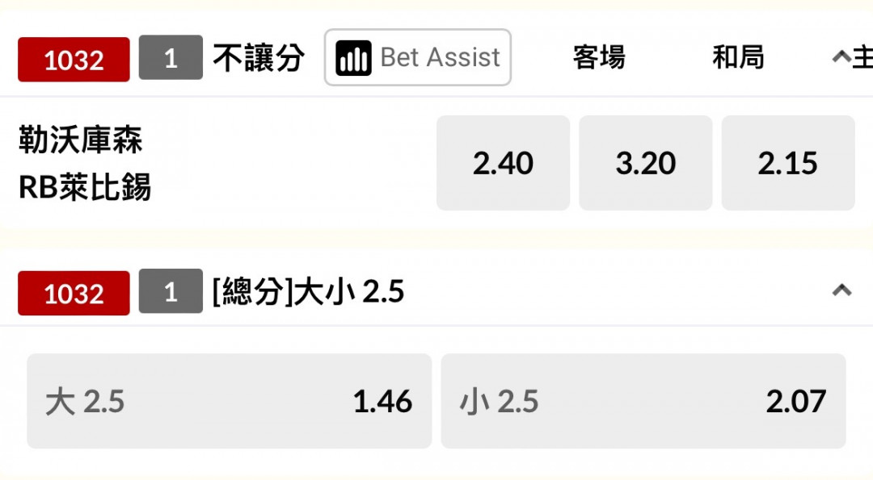Collapse the 不讓分 market with the chevron
The height and width of the screenshot is (480, 873).
[841, 57]
